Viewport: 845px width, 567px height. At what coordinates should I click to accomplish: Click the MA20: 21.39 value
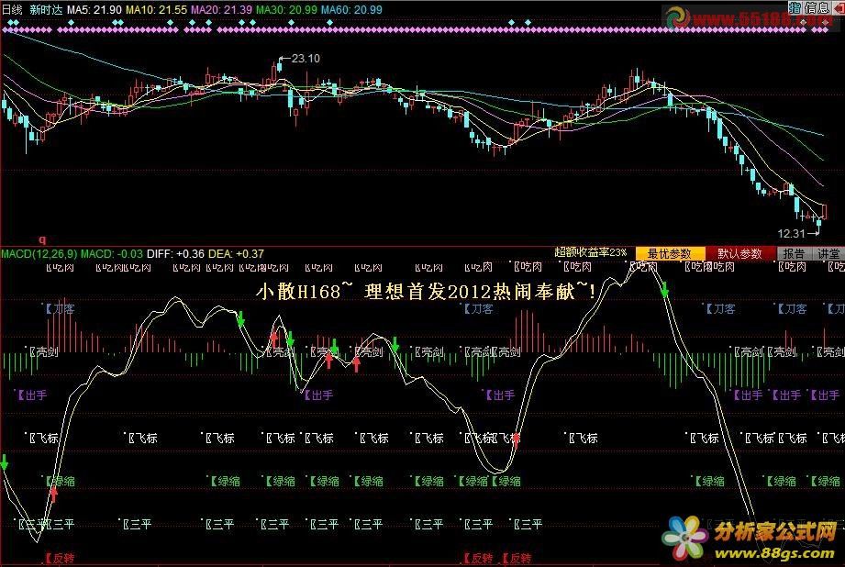pyautogui.click(x=221, y=10)
